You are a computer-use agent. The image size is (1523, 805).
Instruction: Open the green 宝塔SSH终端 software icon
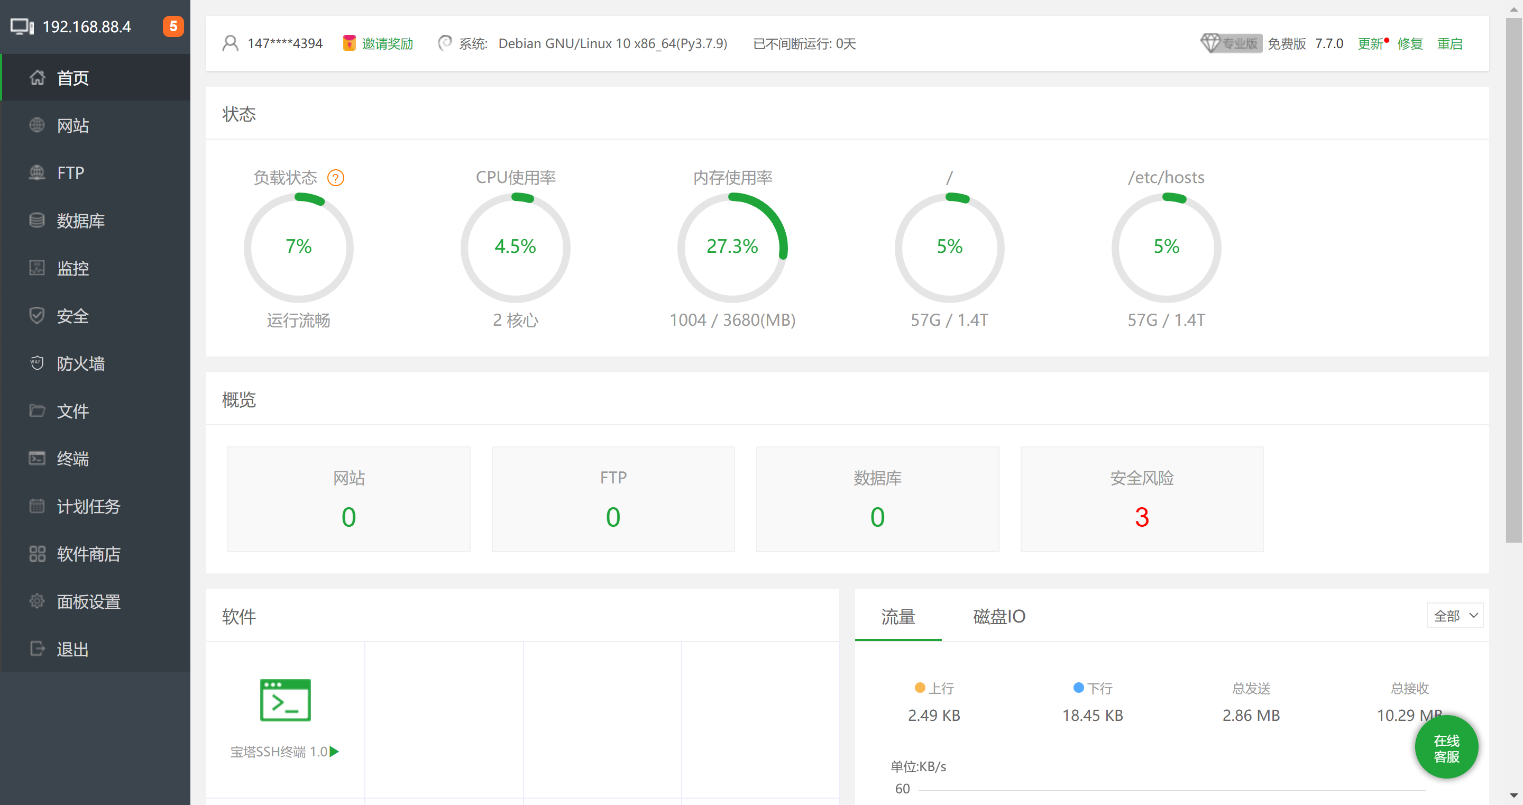click(285, 700)
